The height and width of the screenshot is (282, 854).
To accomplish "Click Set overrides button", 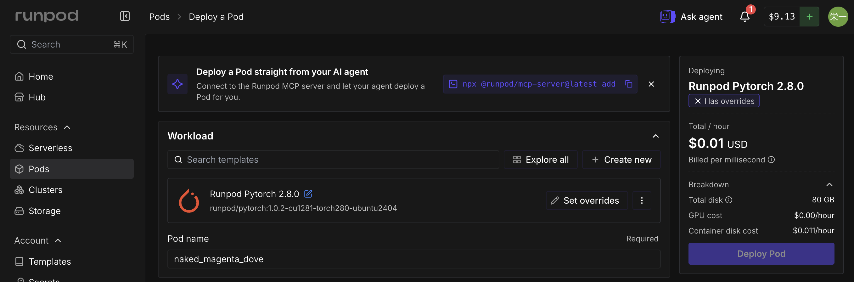I will click(587, 200).
